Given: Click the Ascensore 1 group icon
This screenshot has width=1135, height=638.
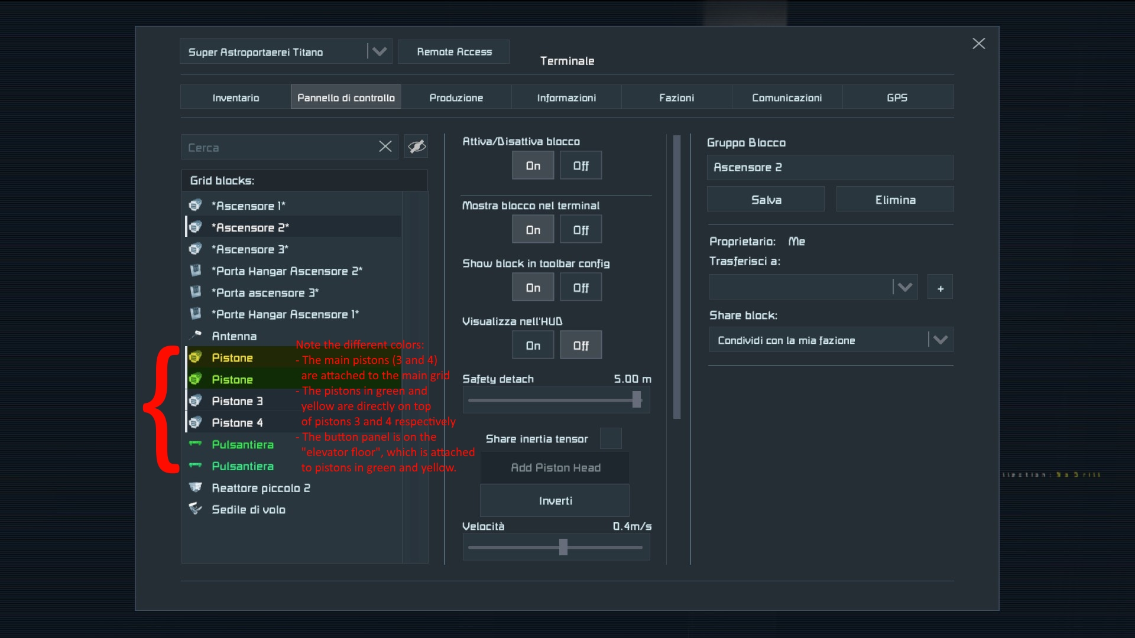Looking at the screenshot, I should click(x=196, y=205).
